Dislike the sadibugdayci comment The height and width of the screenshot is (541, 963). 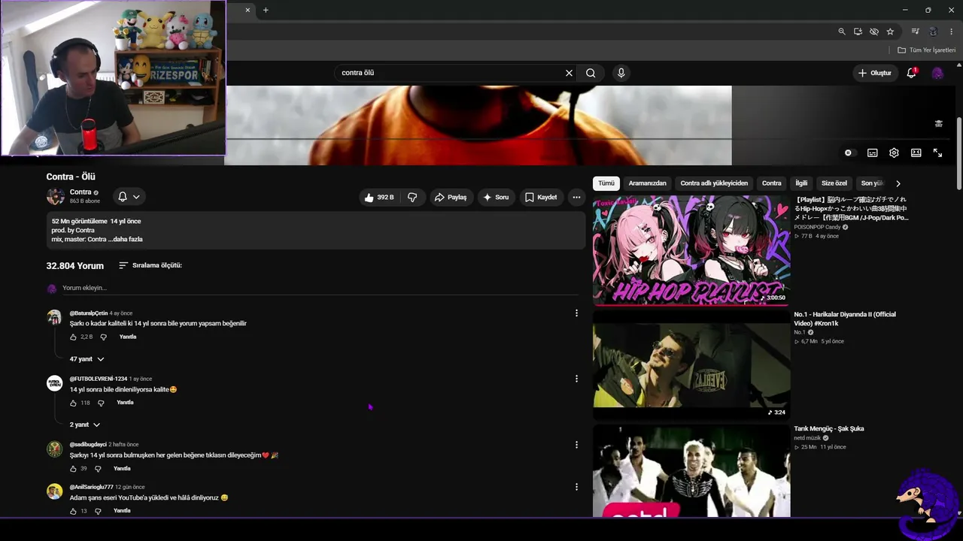click(98, 469)
